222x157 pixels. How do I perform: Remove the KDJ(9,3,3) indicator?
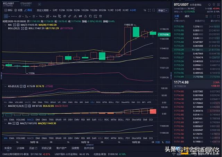(25, 86)
